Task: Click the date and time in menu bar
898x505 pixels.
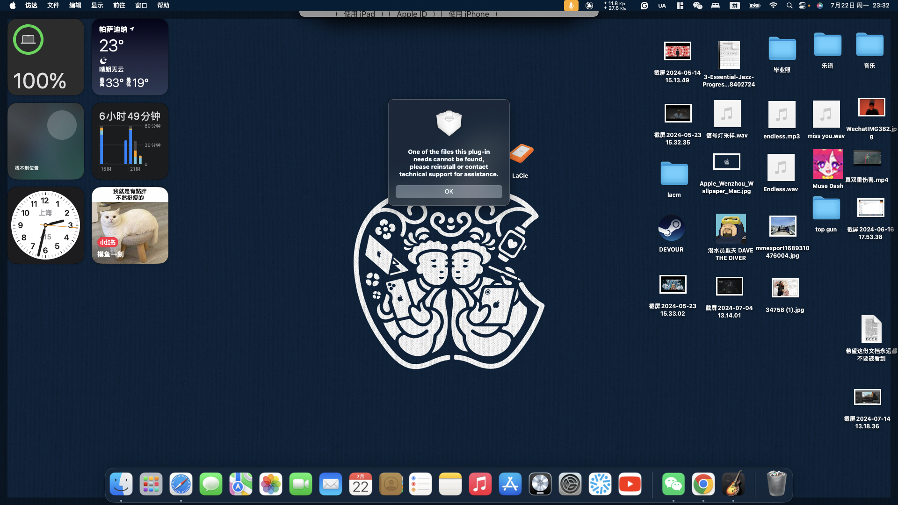Action: pyautogui.click(x=860, y=6)
